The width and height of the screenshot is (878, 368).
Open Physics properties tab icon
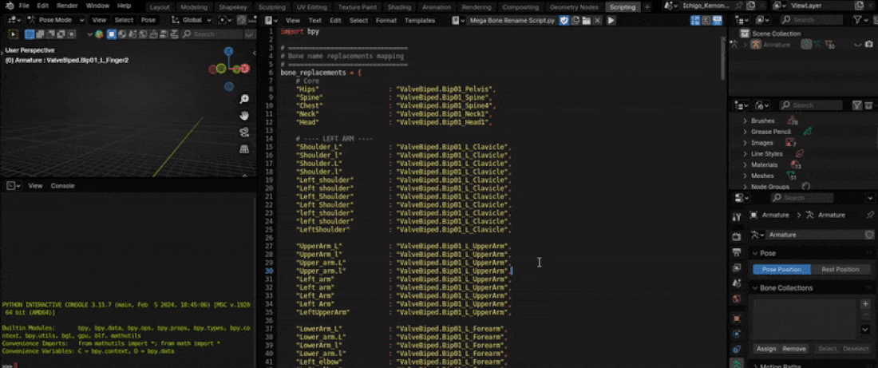coord(737,334)
